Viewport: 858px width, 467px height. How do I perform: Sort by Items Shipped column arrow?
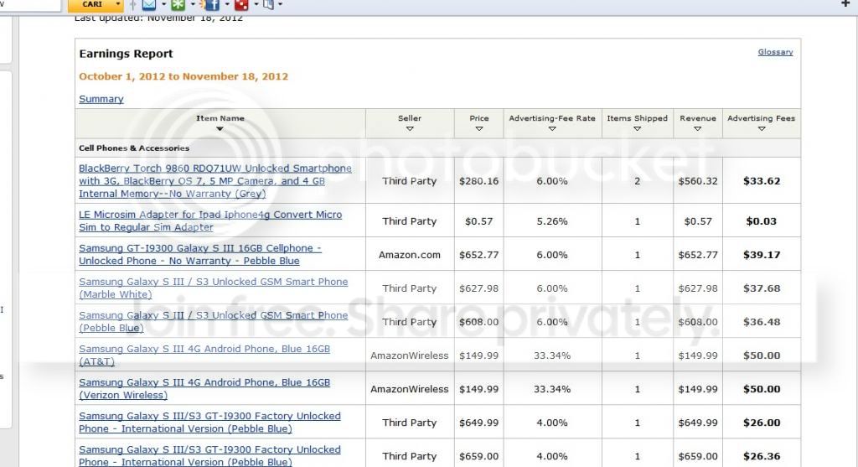point(637,129)
